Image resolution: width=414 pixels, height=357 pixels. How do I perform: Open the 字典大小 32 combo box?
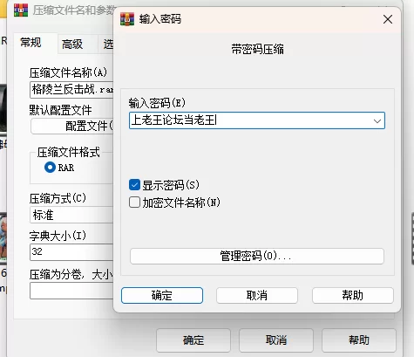[x=71, y=252]
